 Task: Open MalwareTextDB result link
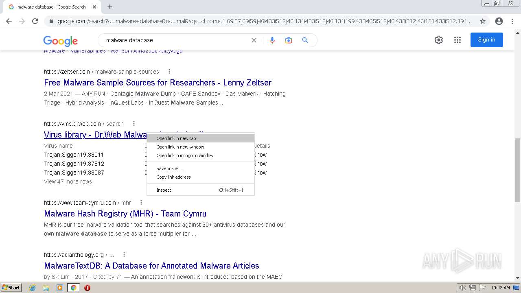click(151, 266)
